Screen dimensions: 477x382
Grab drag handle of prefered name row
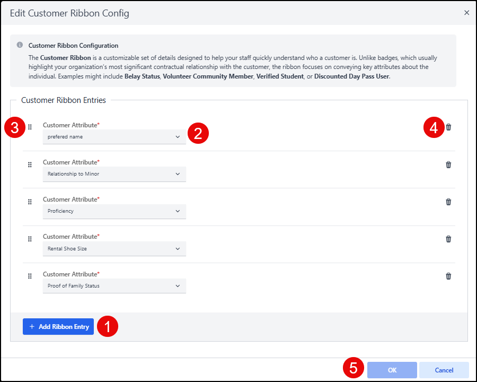30,127
